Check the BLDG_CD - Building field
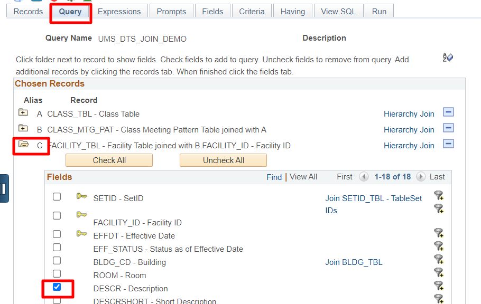Image resolution: width=481 pixels, height=304 pixels. click(57, 261)
